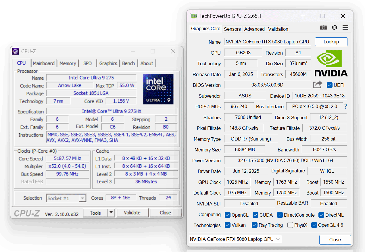The image size is (365, 252).
Task: Click the Lookup button in GPU-Z
Action: pos(331,42)
